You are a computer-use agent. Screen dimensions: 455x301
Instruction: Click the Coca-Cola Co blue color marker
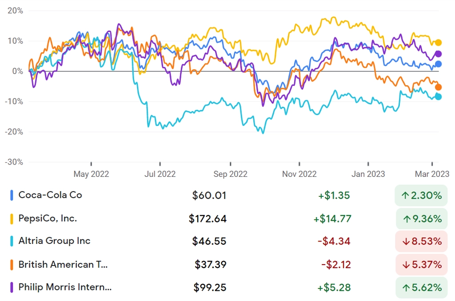coord(12,195)
